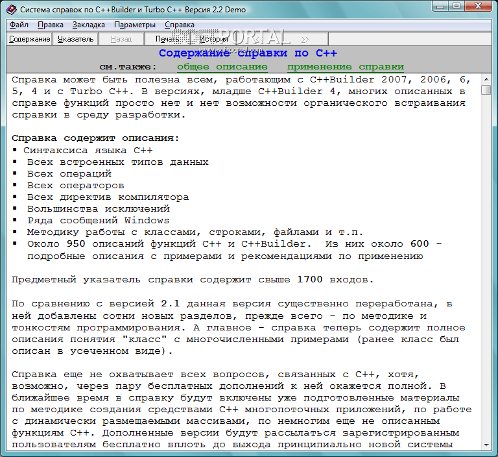Click the Указатель button
Image resolution: width=498 pixels, height=457 pixels.
[76, 39]
